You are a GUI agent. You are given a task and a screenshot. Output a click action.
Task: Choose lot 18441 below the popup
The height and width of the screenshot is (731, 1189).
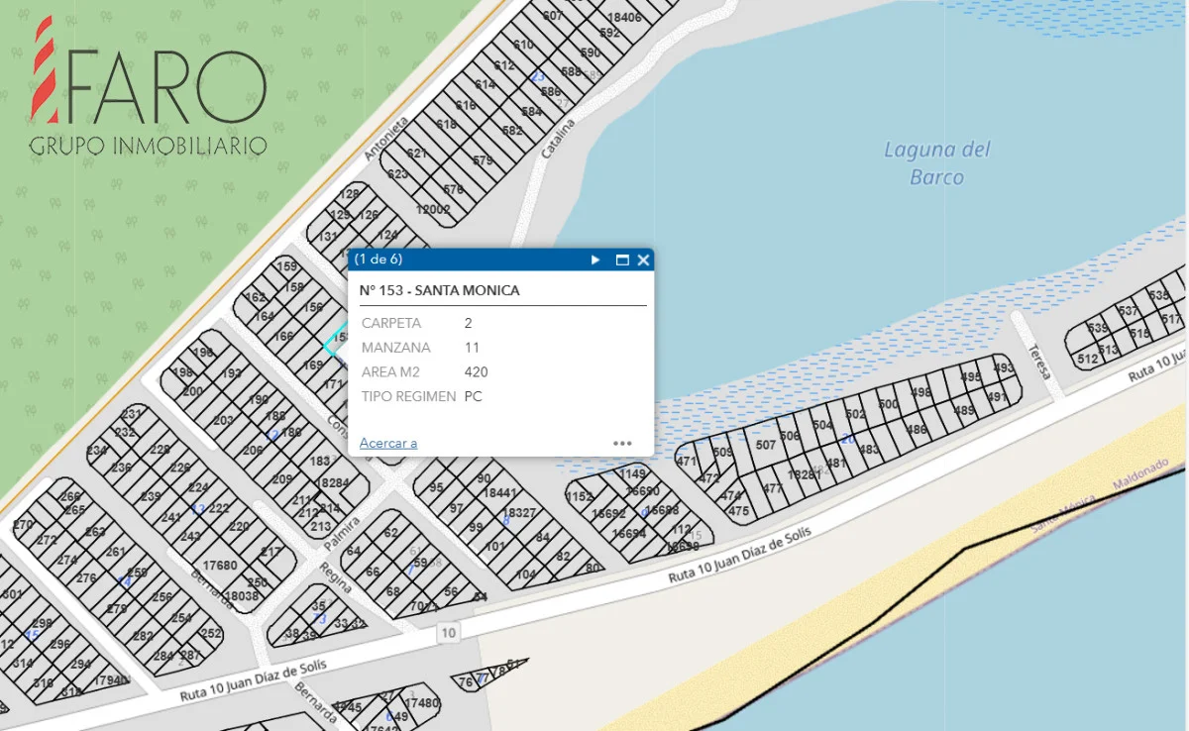499,492
